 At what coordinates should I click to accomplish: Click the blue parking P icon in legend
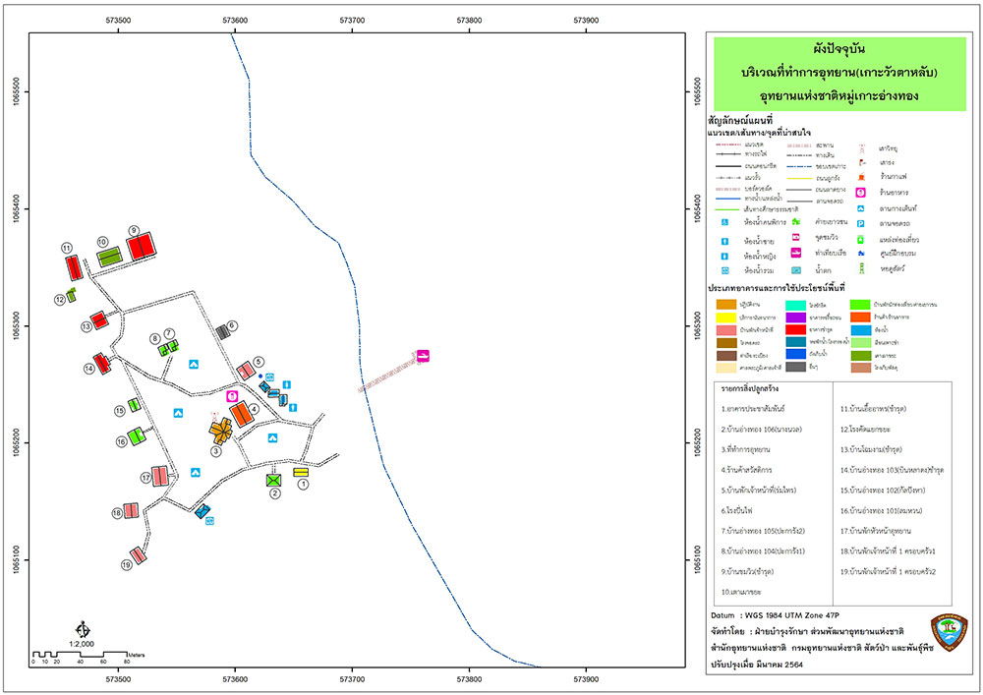pos(861,223)
